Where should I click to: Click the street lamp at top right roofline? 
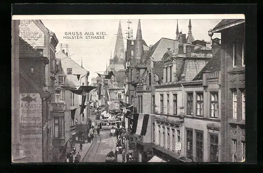[x=211, y=33]
